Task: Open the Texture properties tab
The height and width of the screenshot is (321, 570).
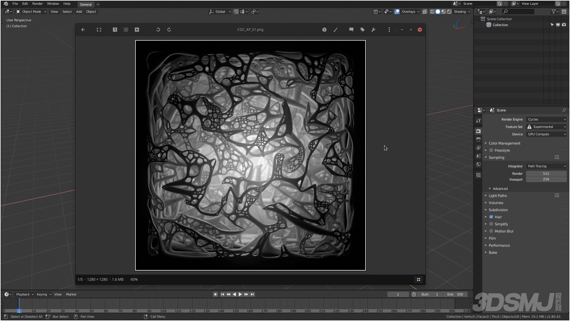Action: coord(479,175)
